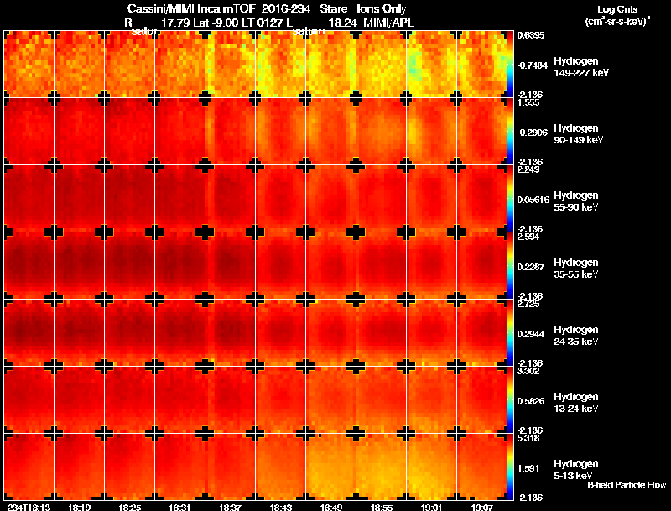671x511 pixels.
Task: Select the Hydrogen 55-90 keV label
Action: coord(576,201)
